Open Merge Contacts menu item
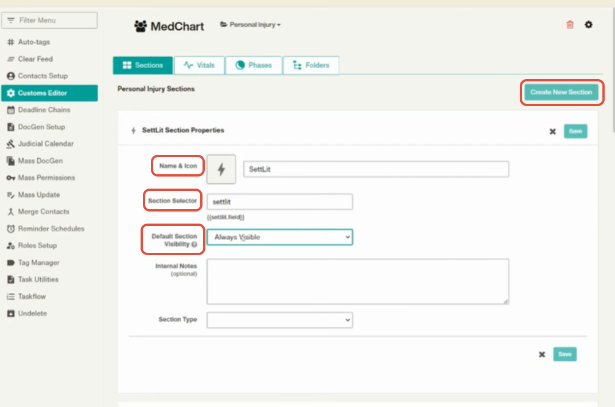 pos(49,212)
